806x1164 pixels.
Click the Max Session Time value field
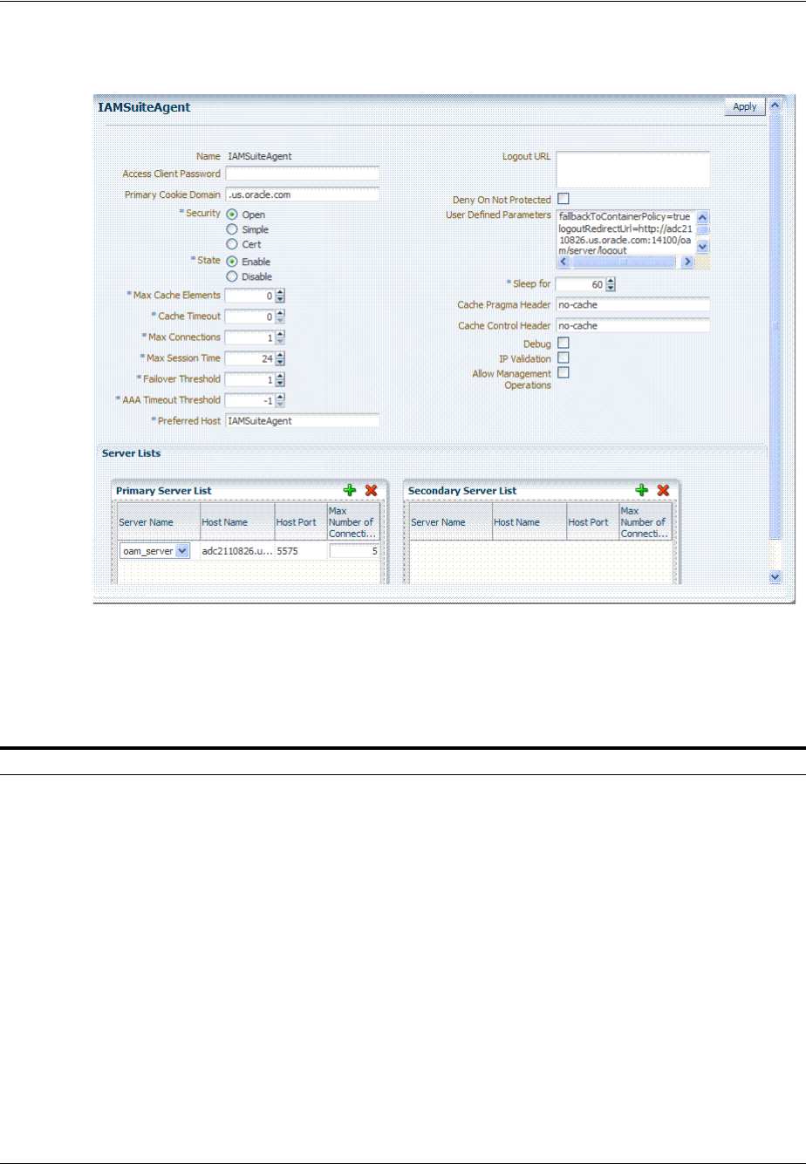249,358
